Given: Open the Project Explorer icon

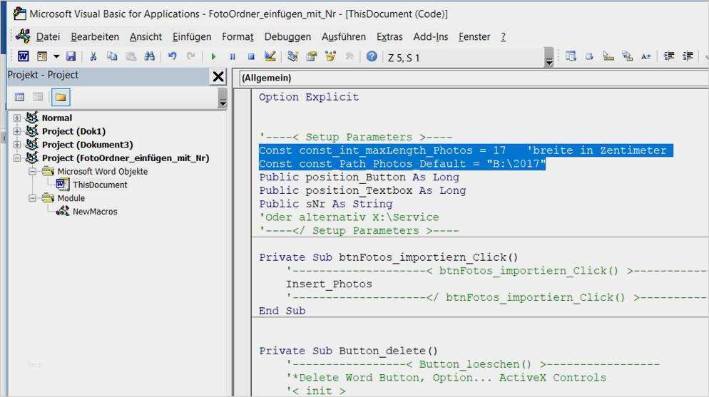Looking at the screenshot, I should (293, 56).
